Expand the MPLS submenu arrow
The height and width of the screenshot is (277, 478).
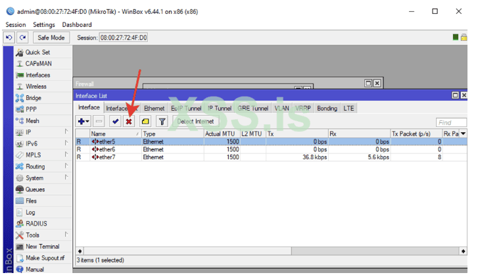coord(66,155)
